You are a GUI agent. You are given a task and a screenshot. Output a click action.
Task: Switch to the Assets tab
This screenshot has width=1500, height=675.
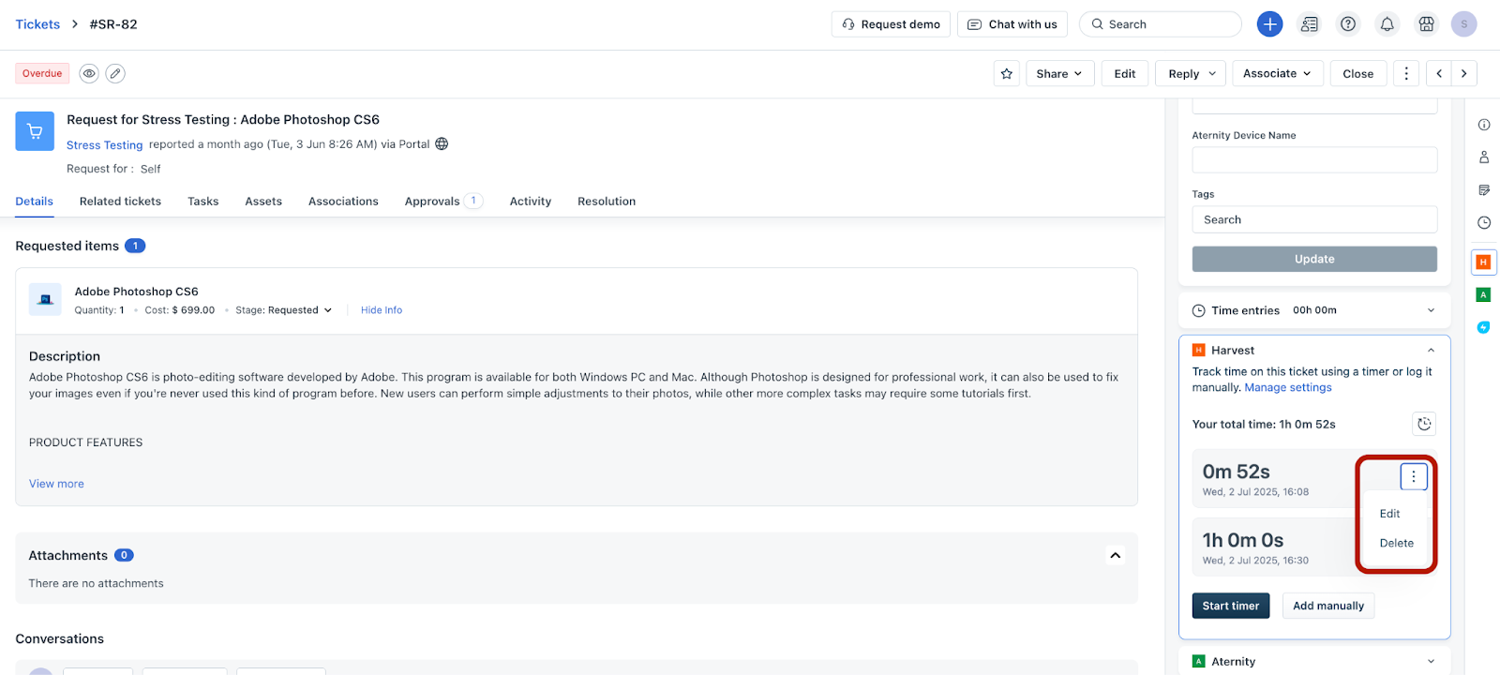click(x=263, y=202)
